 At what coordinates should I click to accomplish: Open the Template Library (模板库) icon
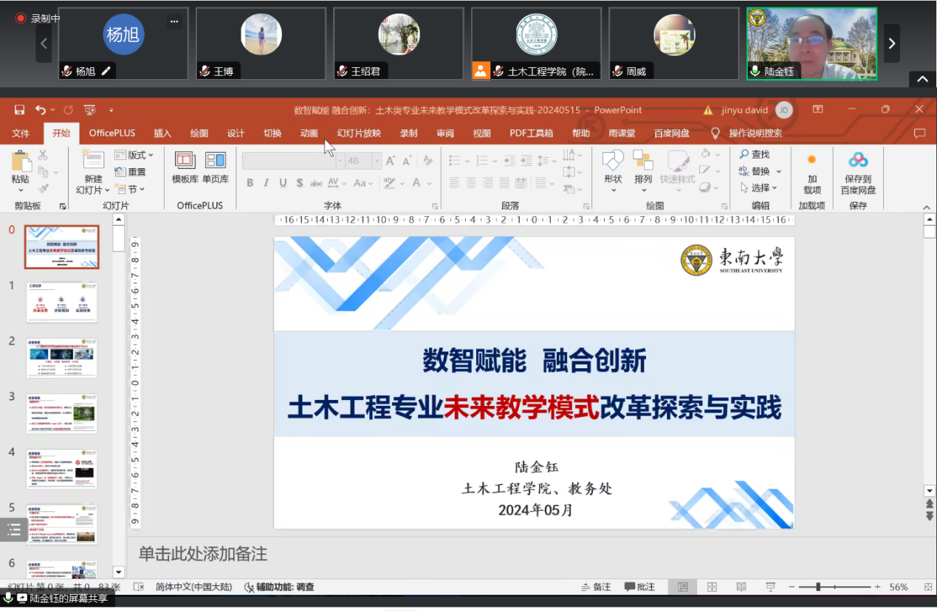pos(185,160)
